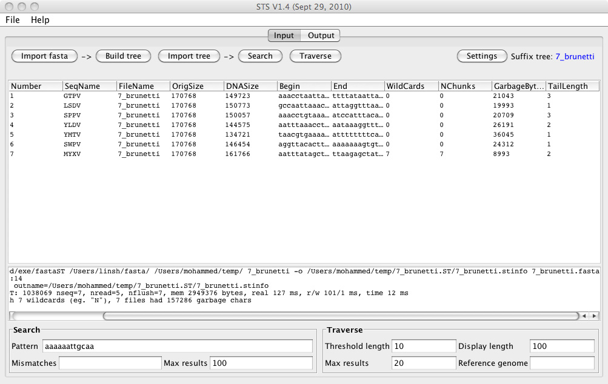Sort by the OrigSize column header

[x=197, y=86]
